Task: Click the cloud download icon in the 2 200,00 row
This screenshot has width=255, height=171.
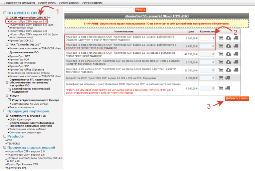Action: [x=228, y=38]
